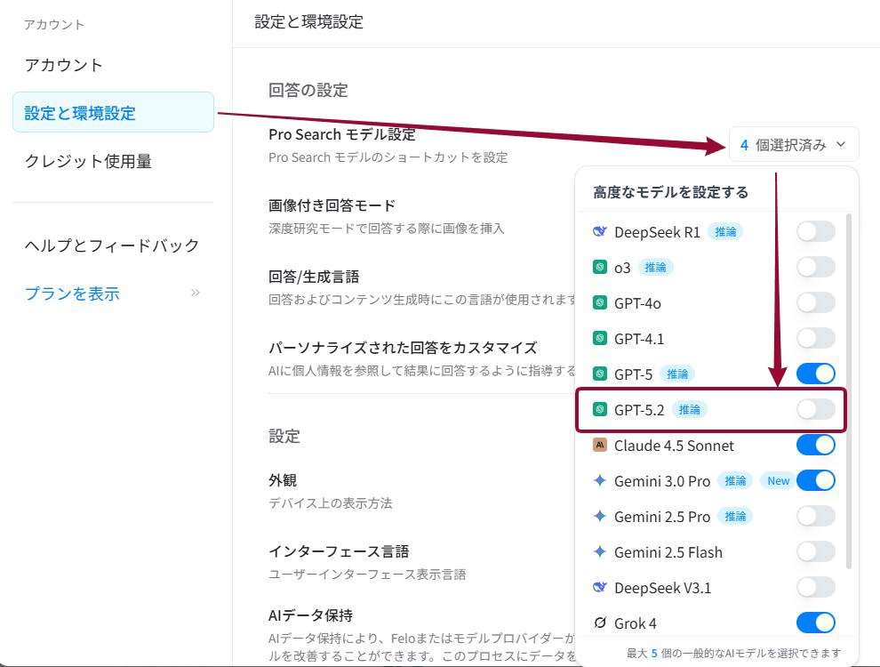880x667 pixels.
Task: Expand the プランを表示 double chevron
Action: point(195,293)
